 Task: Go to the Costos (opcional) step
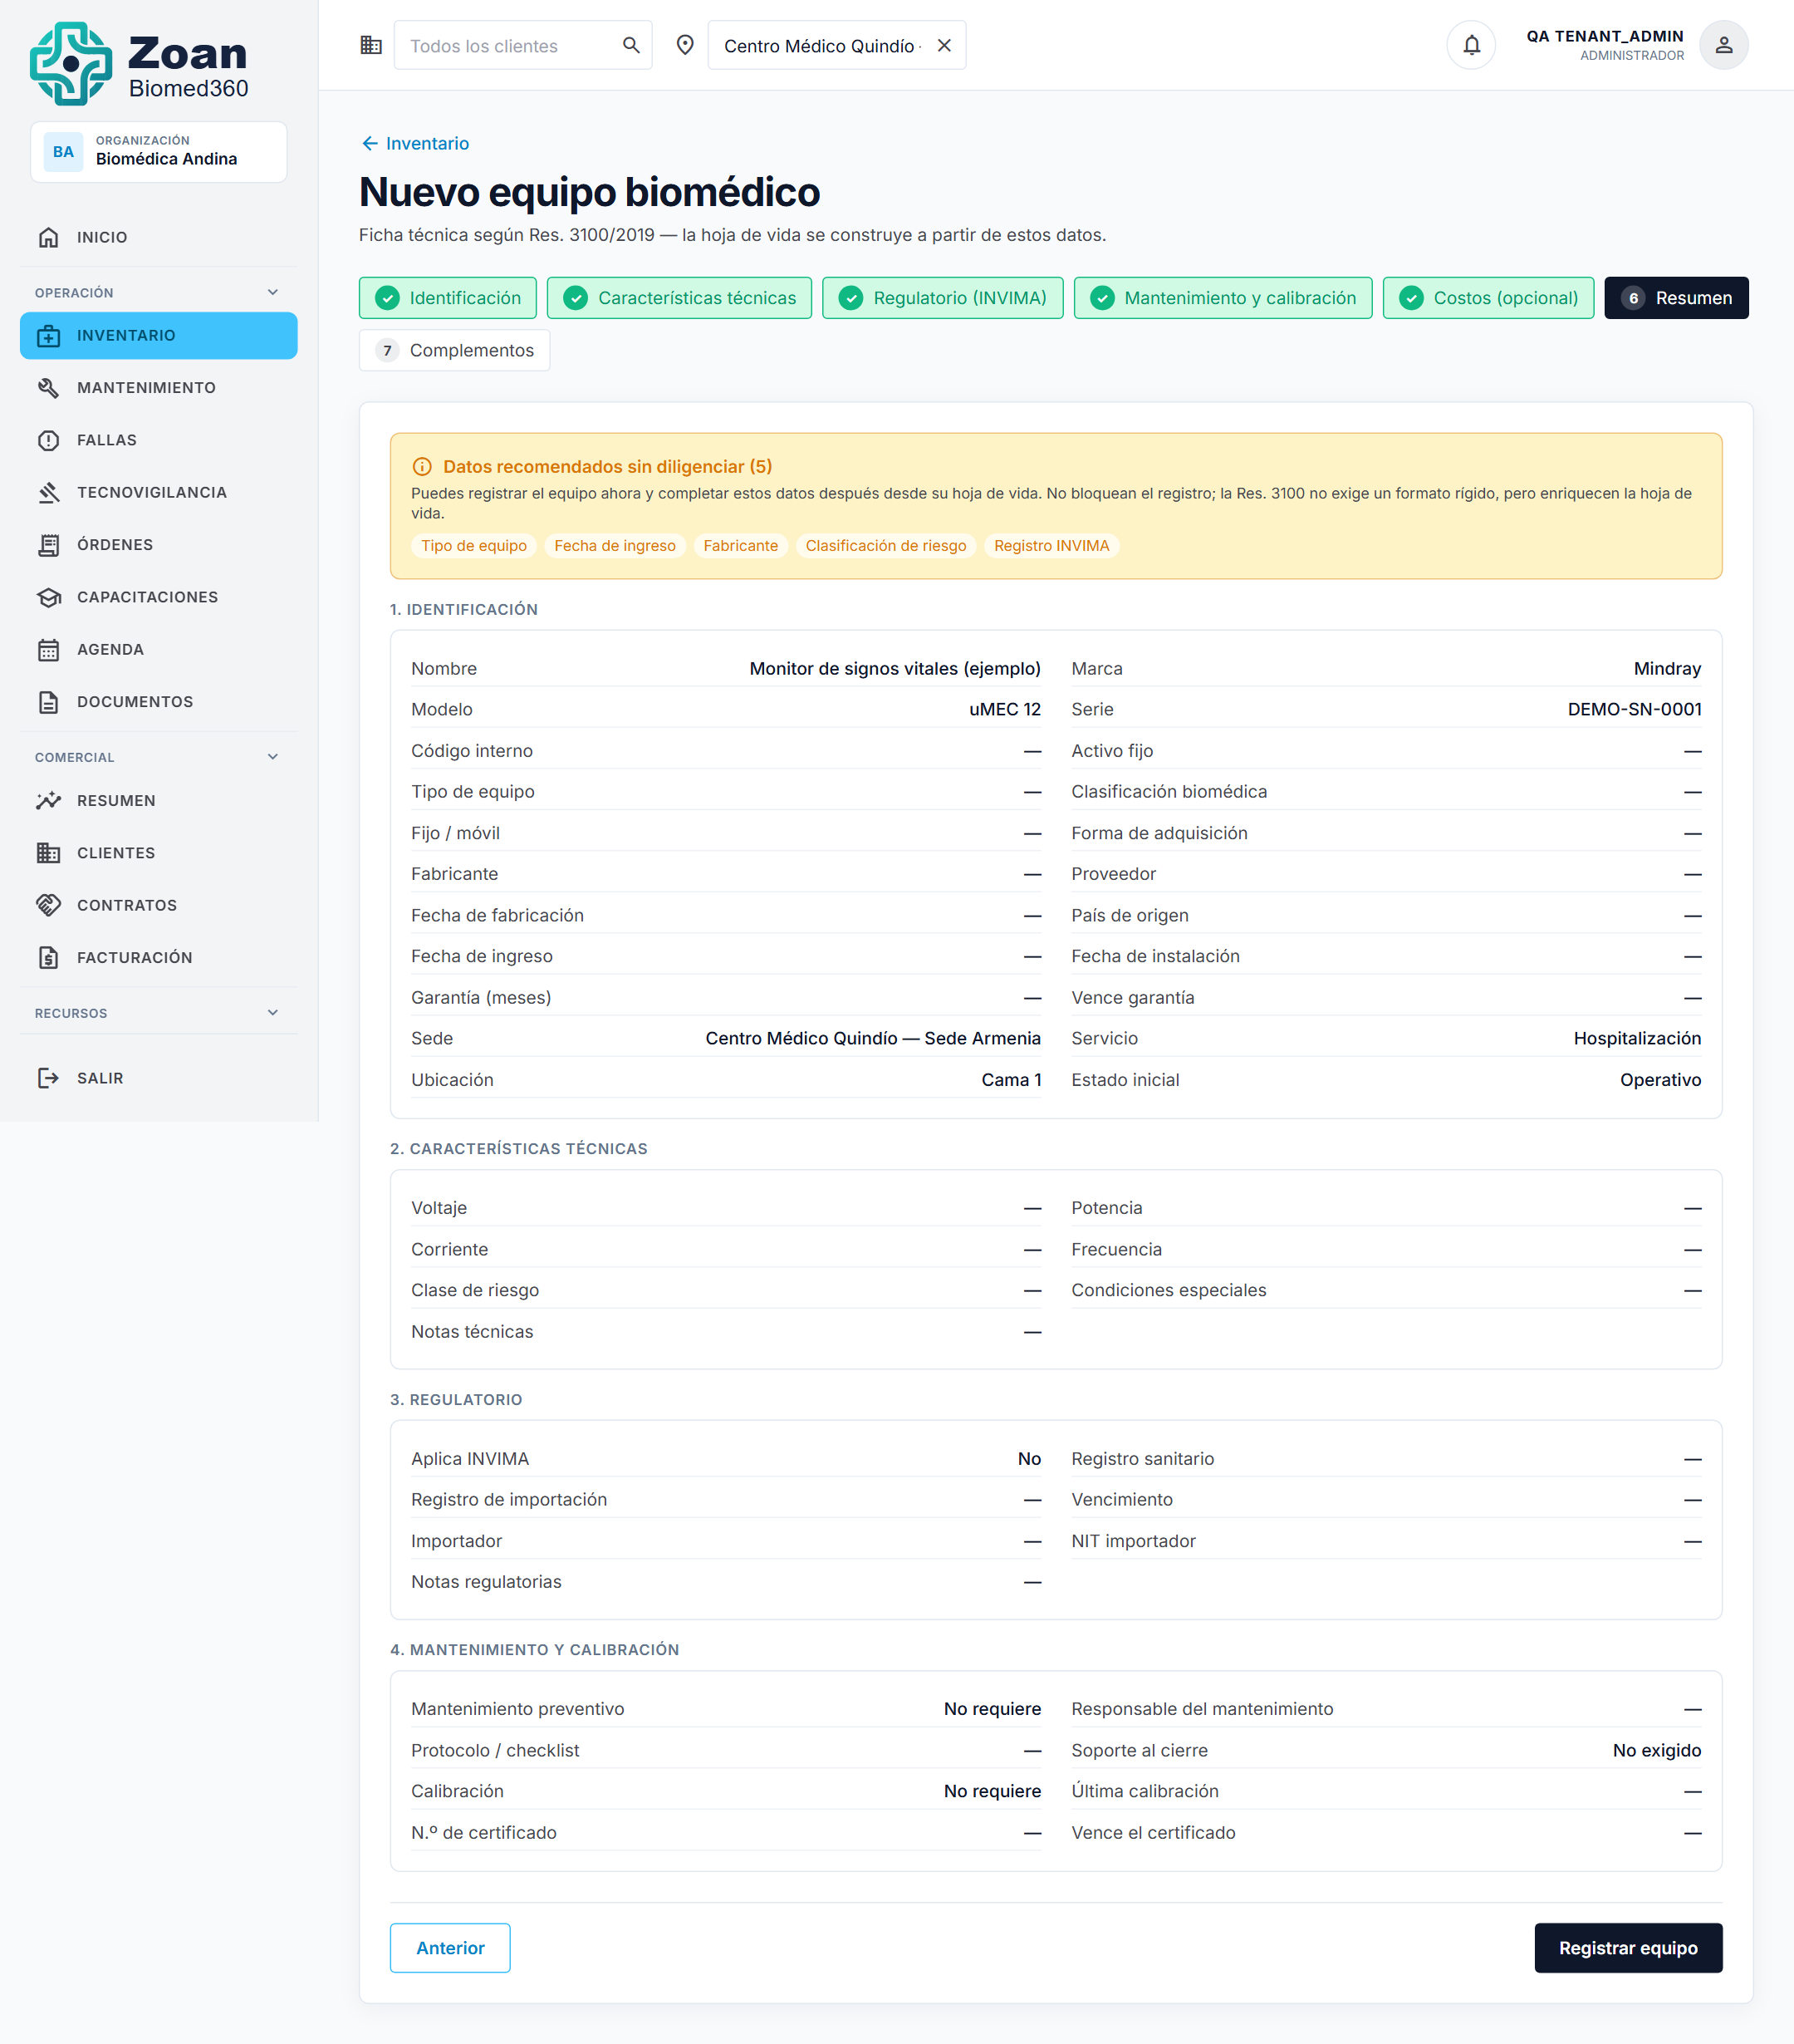(1488, 298)
